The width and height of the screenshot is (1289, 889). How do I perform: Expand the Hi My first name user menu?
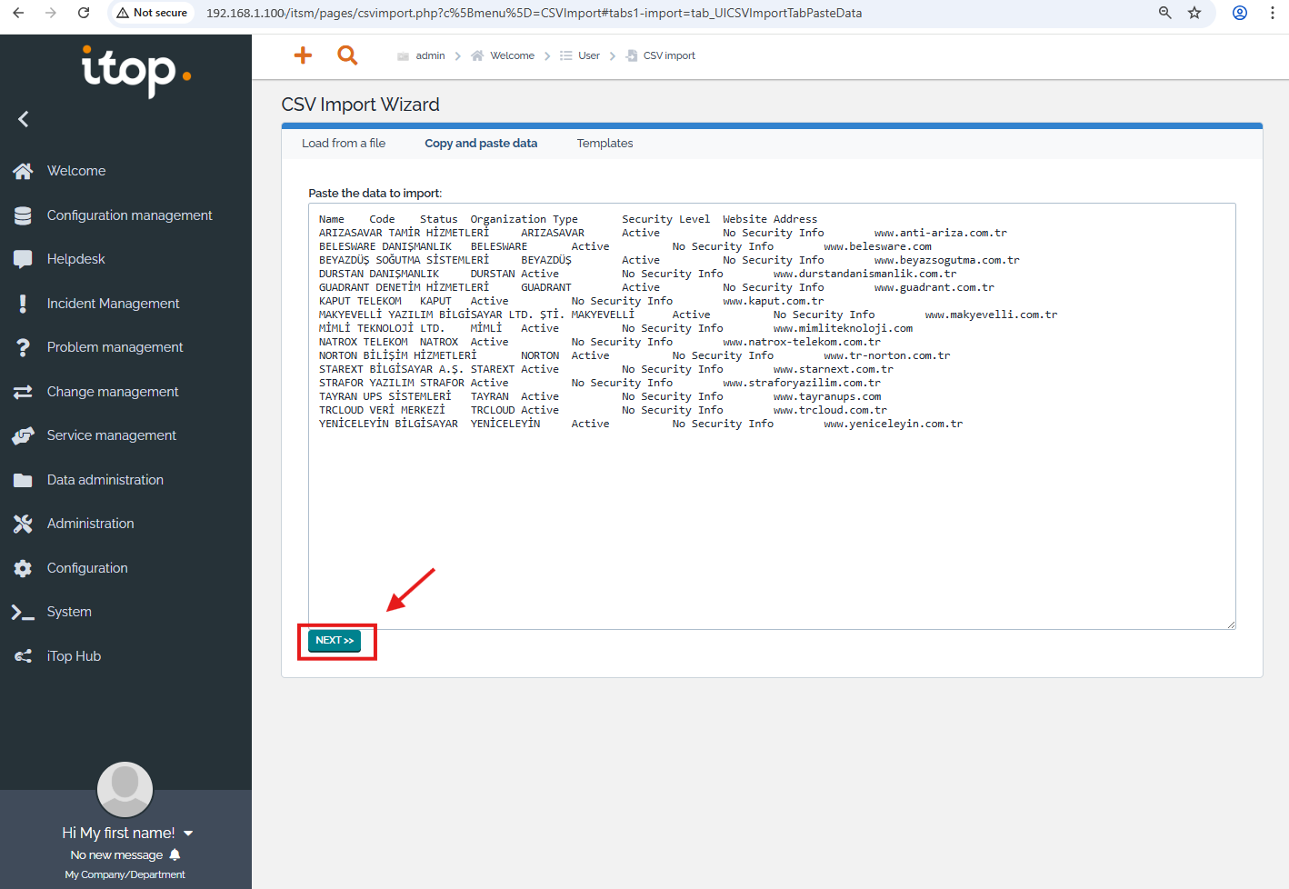click(127, 833)
